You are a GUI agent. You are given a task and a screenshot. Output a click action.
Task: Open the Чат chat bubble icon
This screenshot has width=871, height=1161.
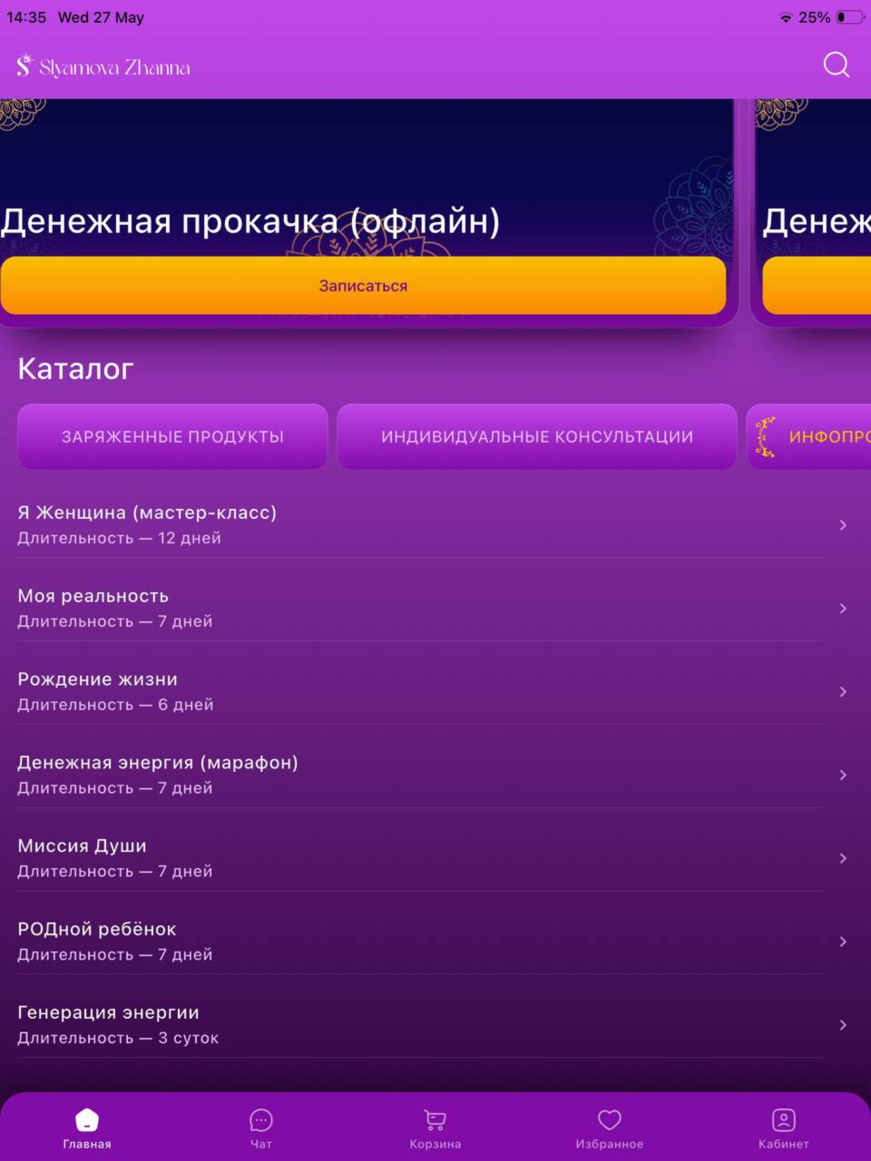[x=261, y=1120]
